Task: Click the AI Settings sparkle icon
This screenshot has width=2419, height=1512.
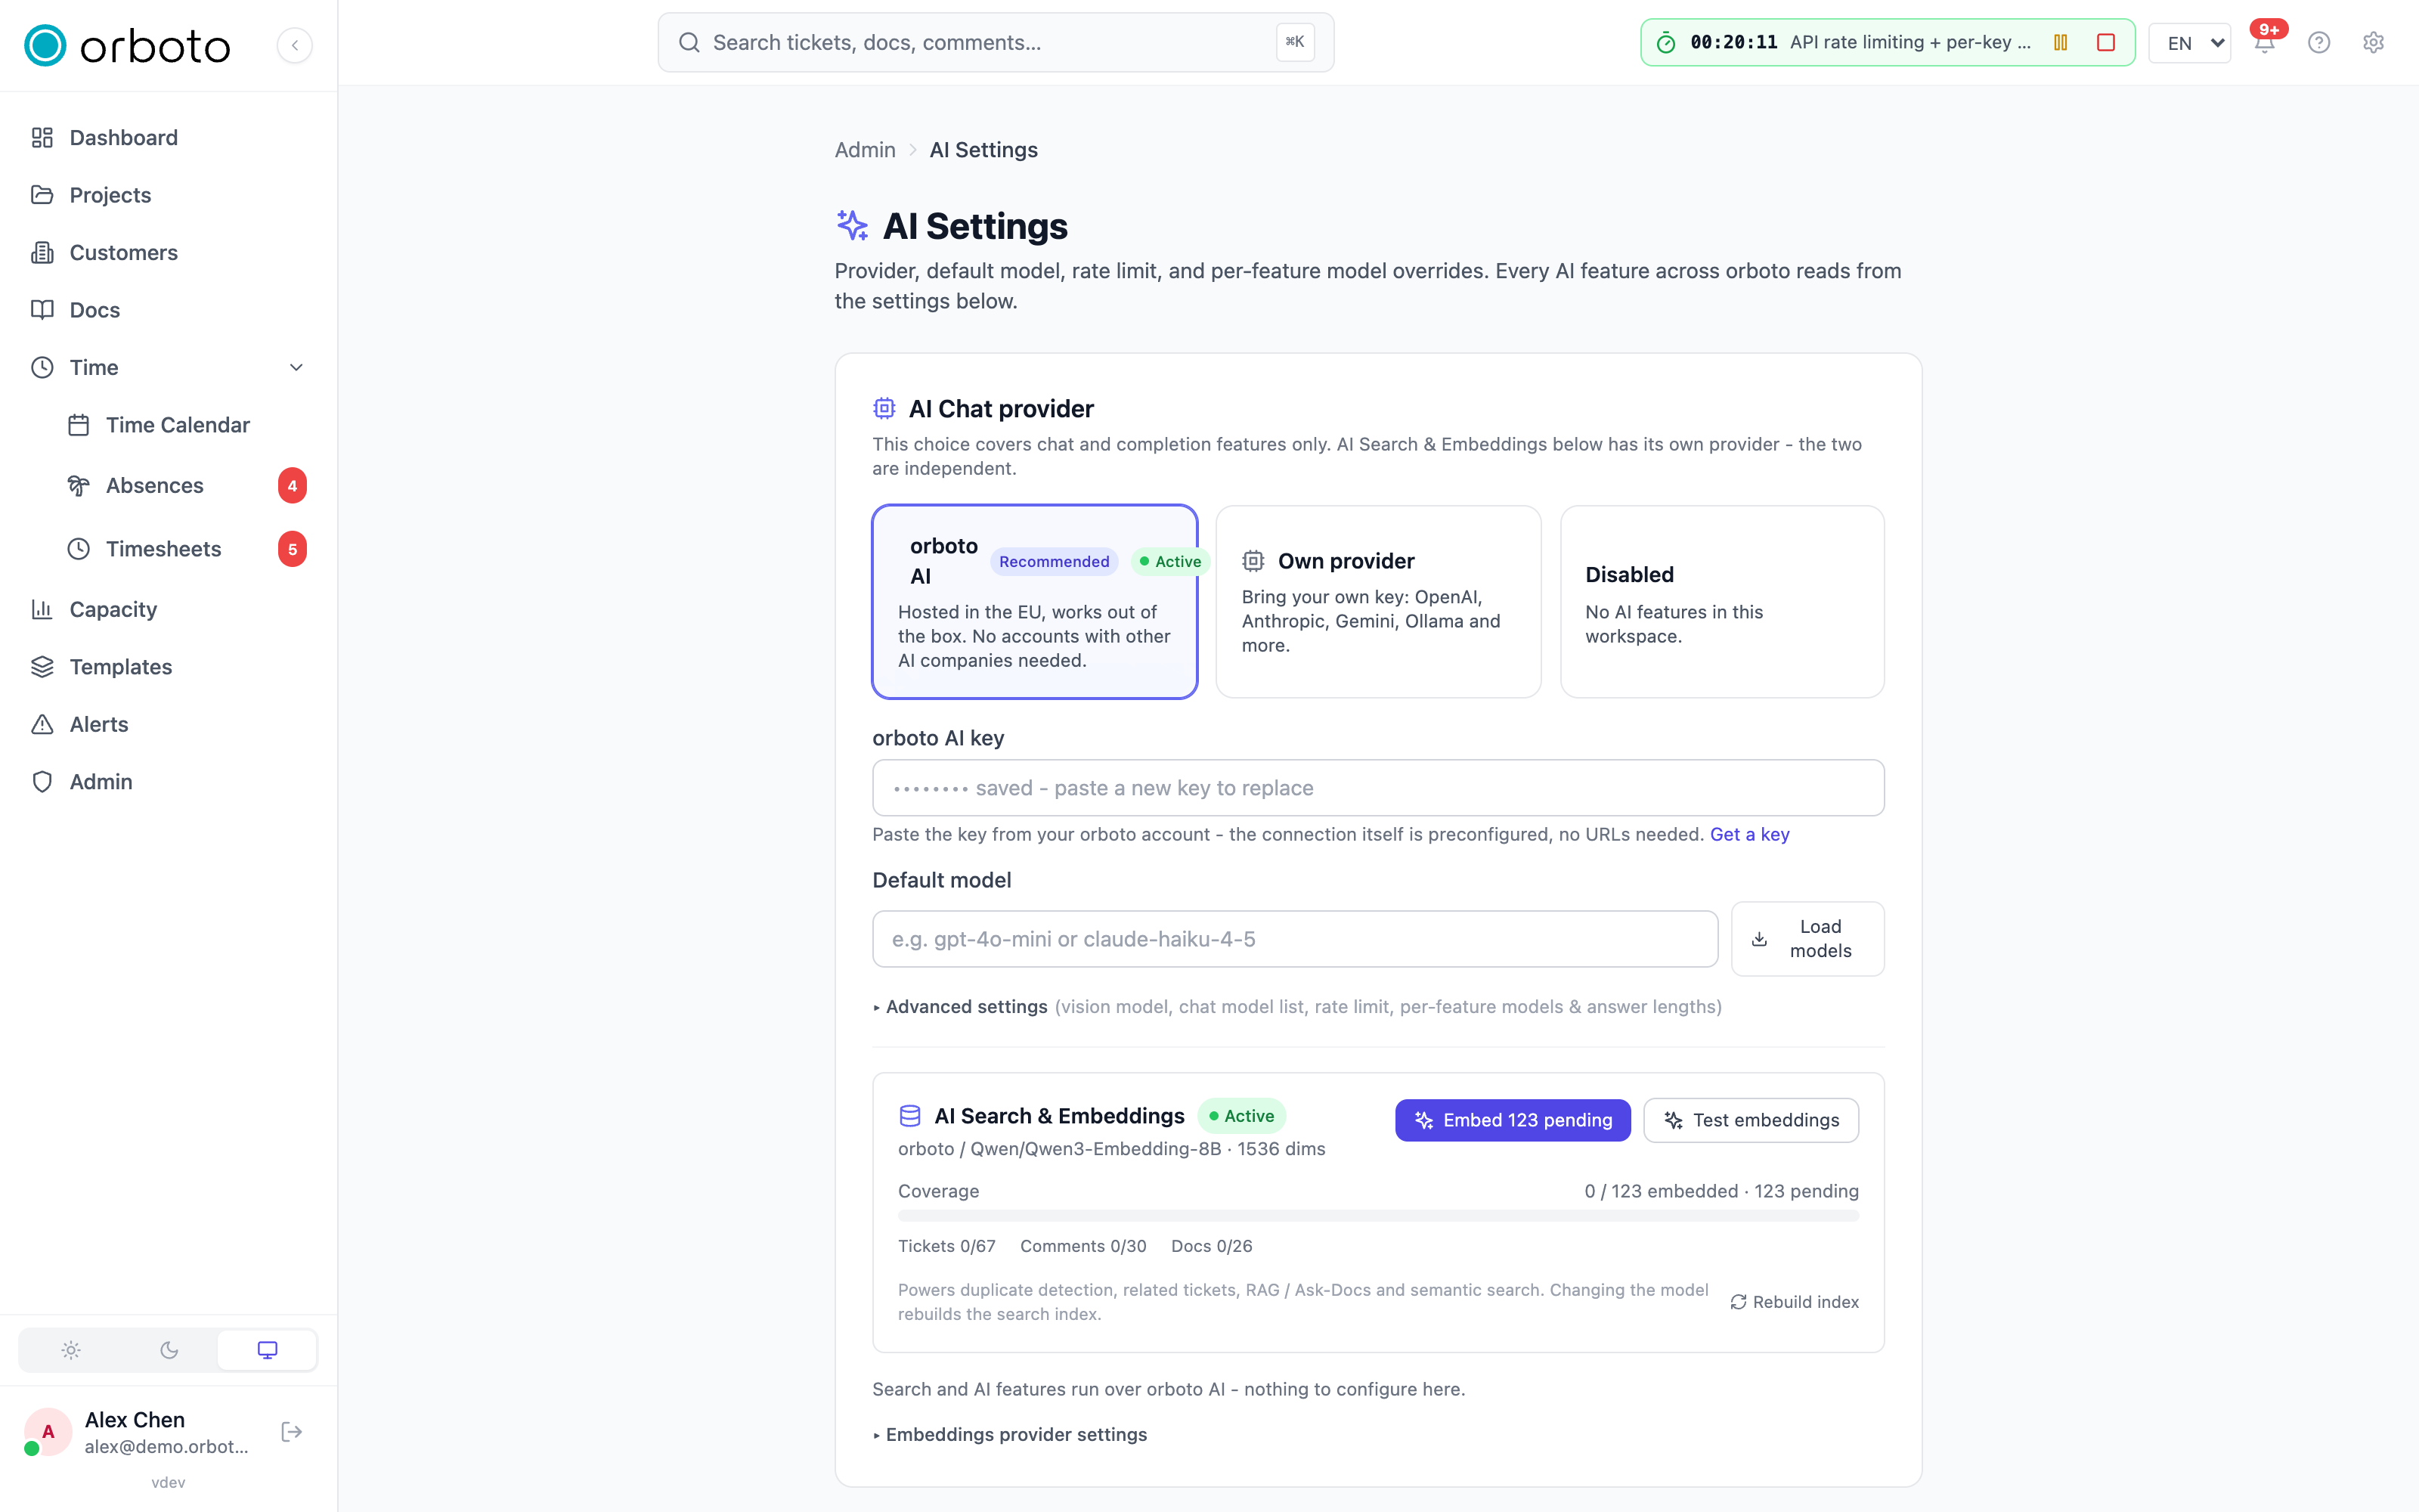Action: (x=852, y=226)
